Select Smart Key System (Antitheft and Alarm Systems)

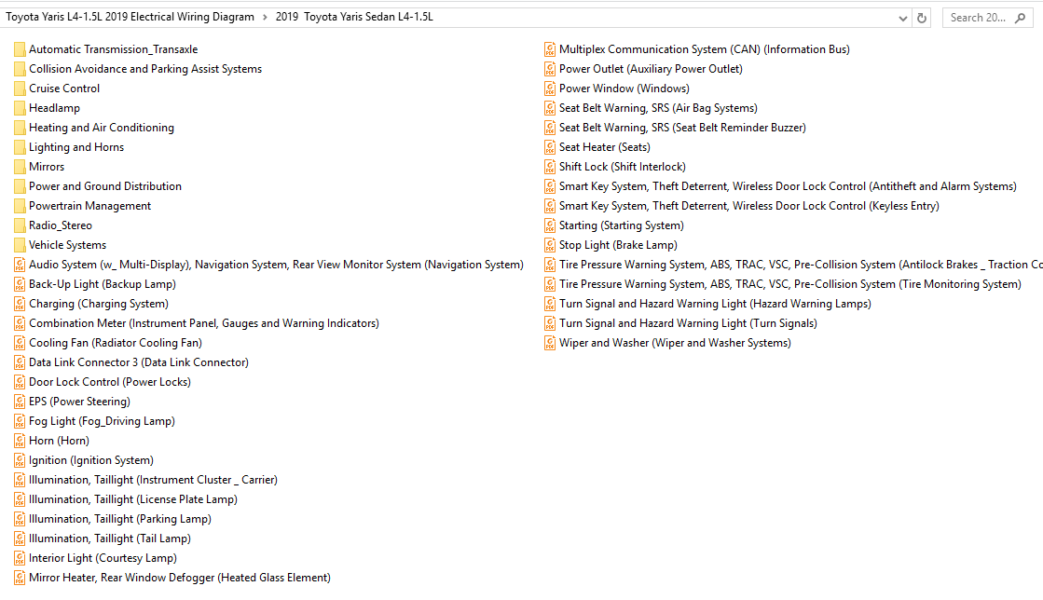tap(788, 186)
